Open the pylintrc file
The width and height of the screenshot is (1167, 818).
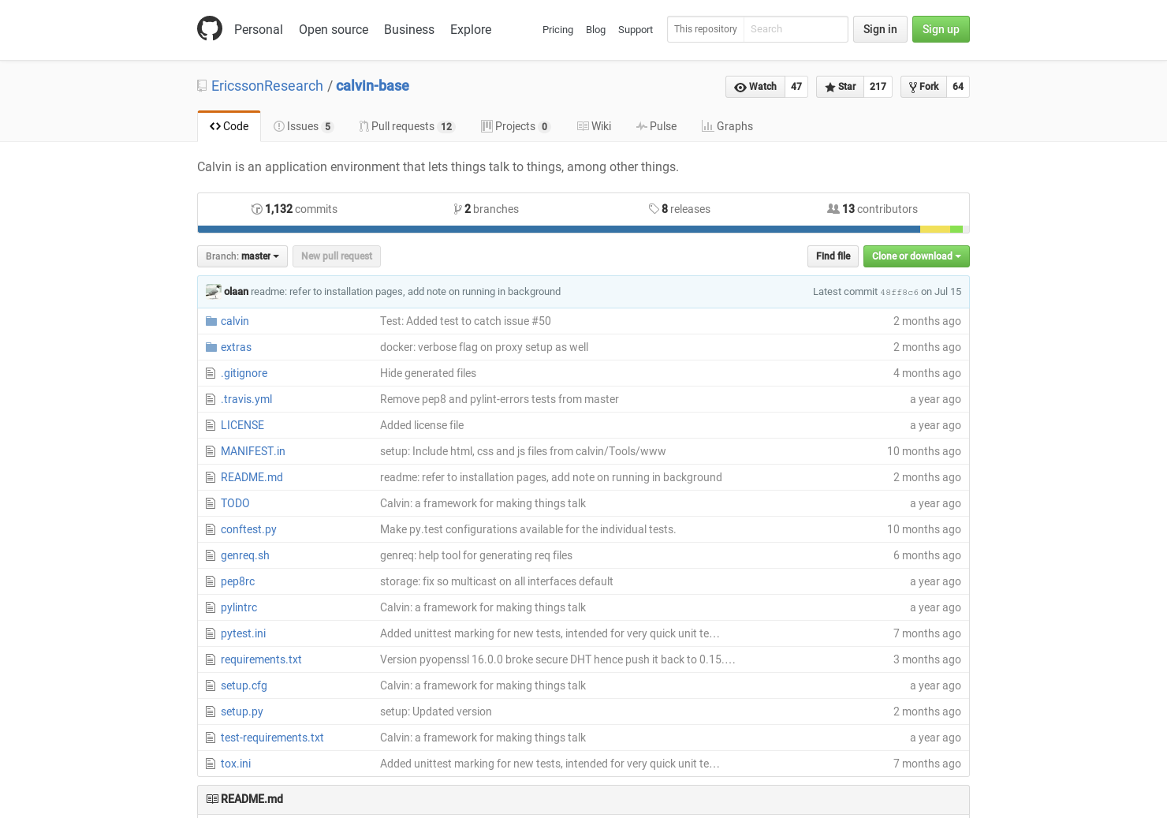point(239,607)
